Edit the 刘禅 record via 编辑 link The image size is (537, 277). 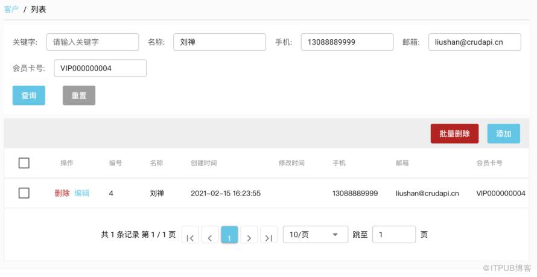tap(82, 193)
